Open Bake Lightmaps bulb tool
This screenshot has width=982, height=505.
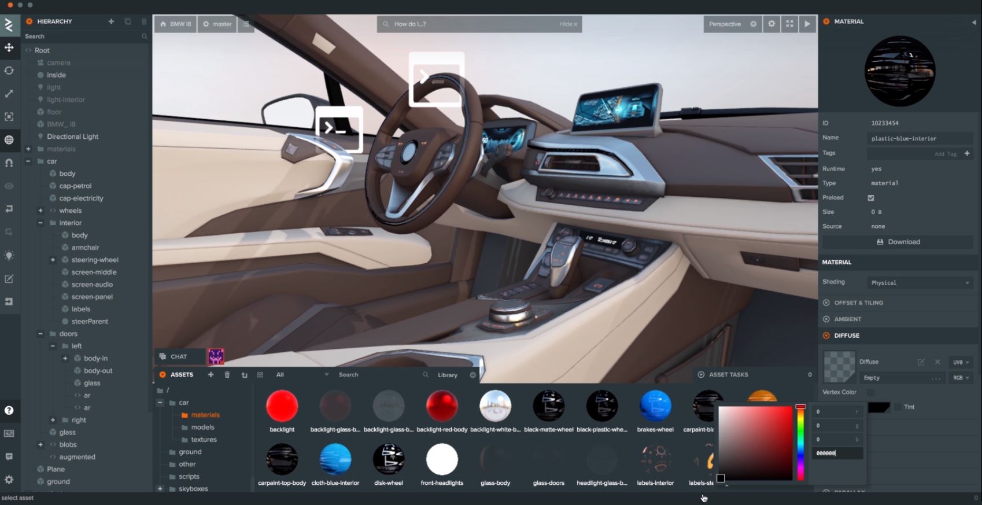(9, 255)
